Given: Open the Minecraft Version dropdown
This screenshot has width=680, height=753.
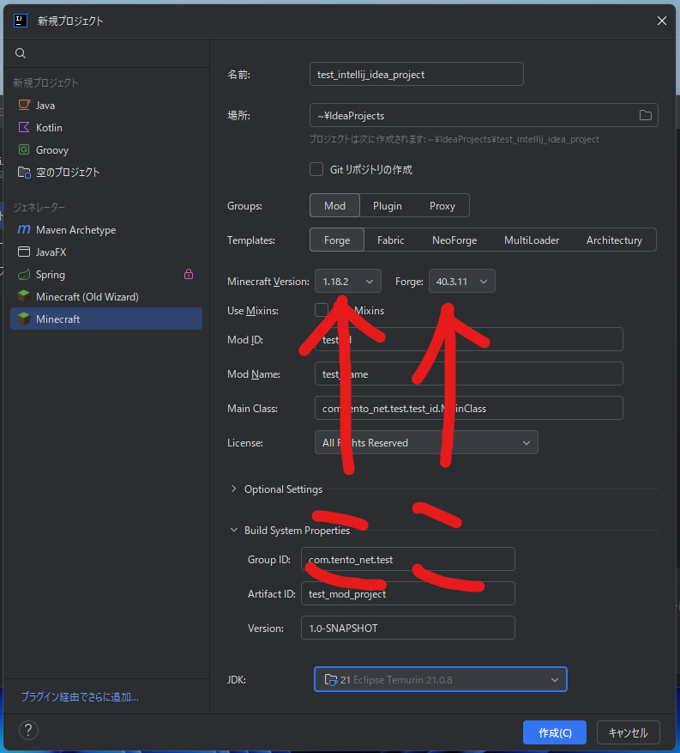Looking at the screenshot, I should tap(348, 282).
